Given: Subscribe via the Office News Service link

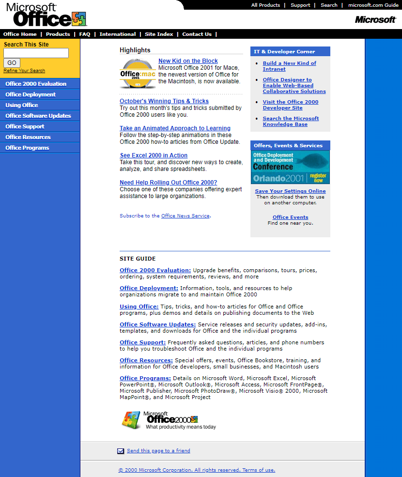Looking at the screenshot, I should click(x=186, y=215).
